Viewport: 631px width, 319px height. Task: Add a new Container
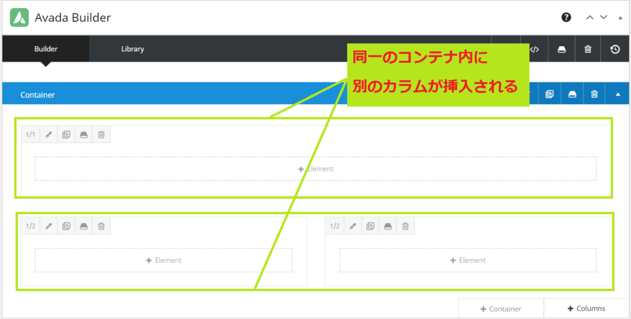(501, 309)
